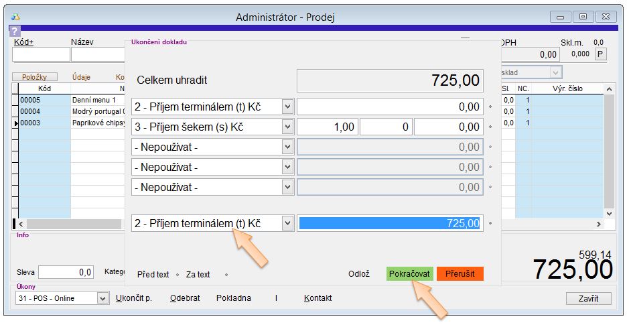Open the Položky tab
629x325 pixels.
point(35,77)
